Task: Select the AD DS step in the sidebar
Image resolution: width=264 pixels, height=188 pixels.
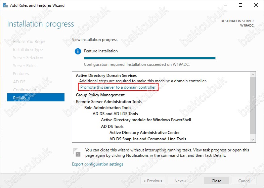Action: click(19, 82)
